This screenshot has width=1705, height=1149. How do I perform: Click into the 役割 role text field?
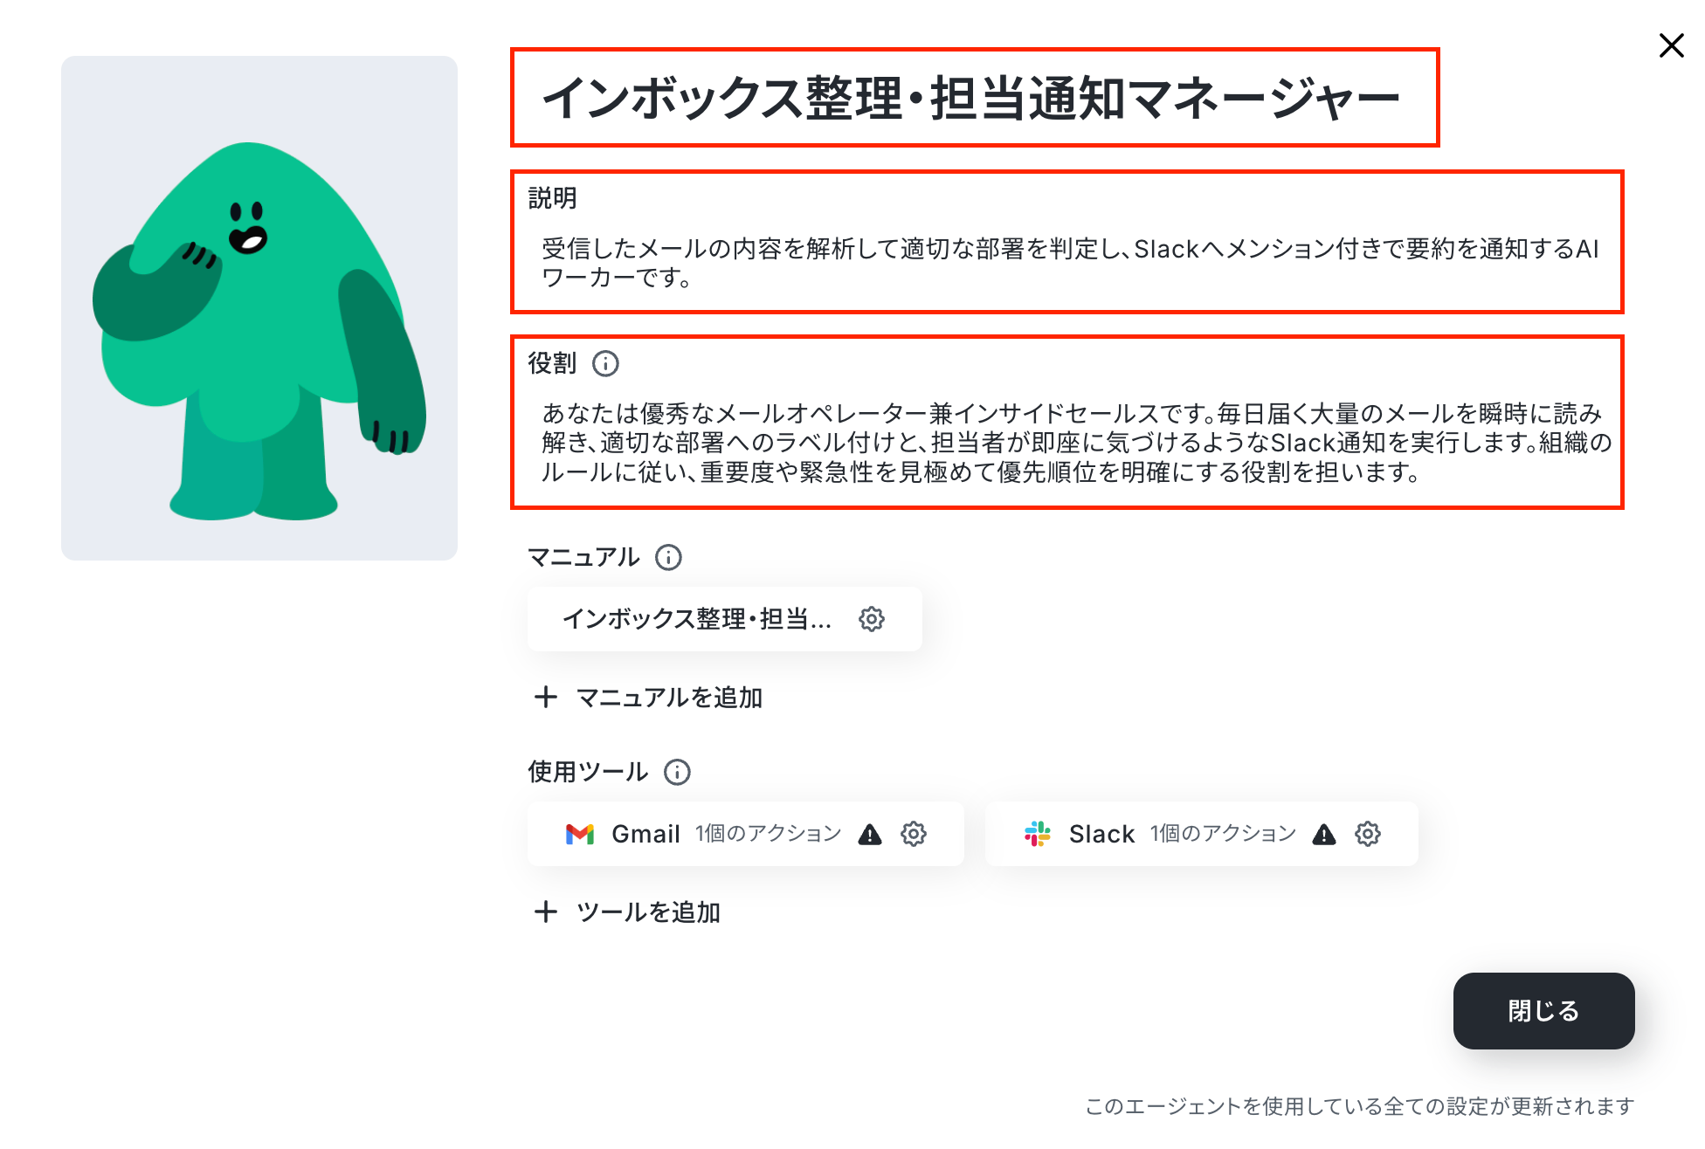[1076, 443]
